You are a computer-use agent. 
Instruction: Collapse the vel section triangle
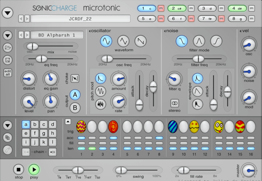pyautogui.click(x=241, y=31)
